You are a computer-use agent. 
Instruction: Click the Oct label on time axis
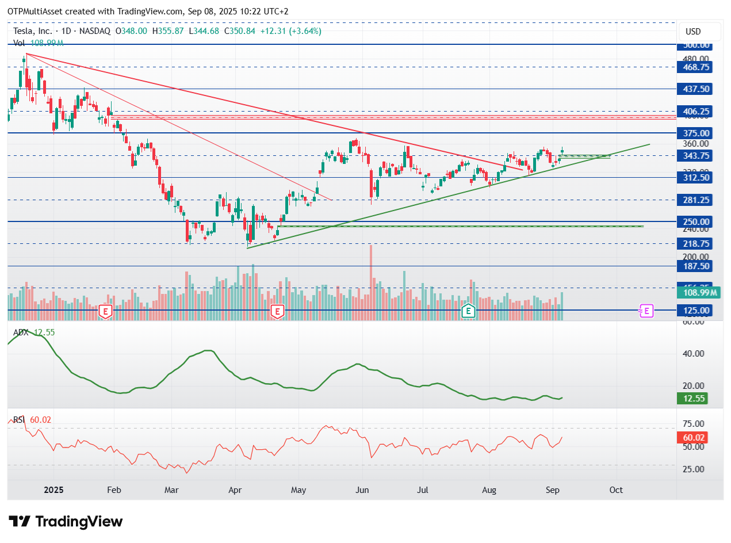click(616, 490)
